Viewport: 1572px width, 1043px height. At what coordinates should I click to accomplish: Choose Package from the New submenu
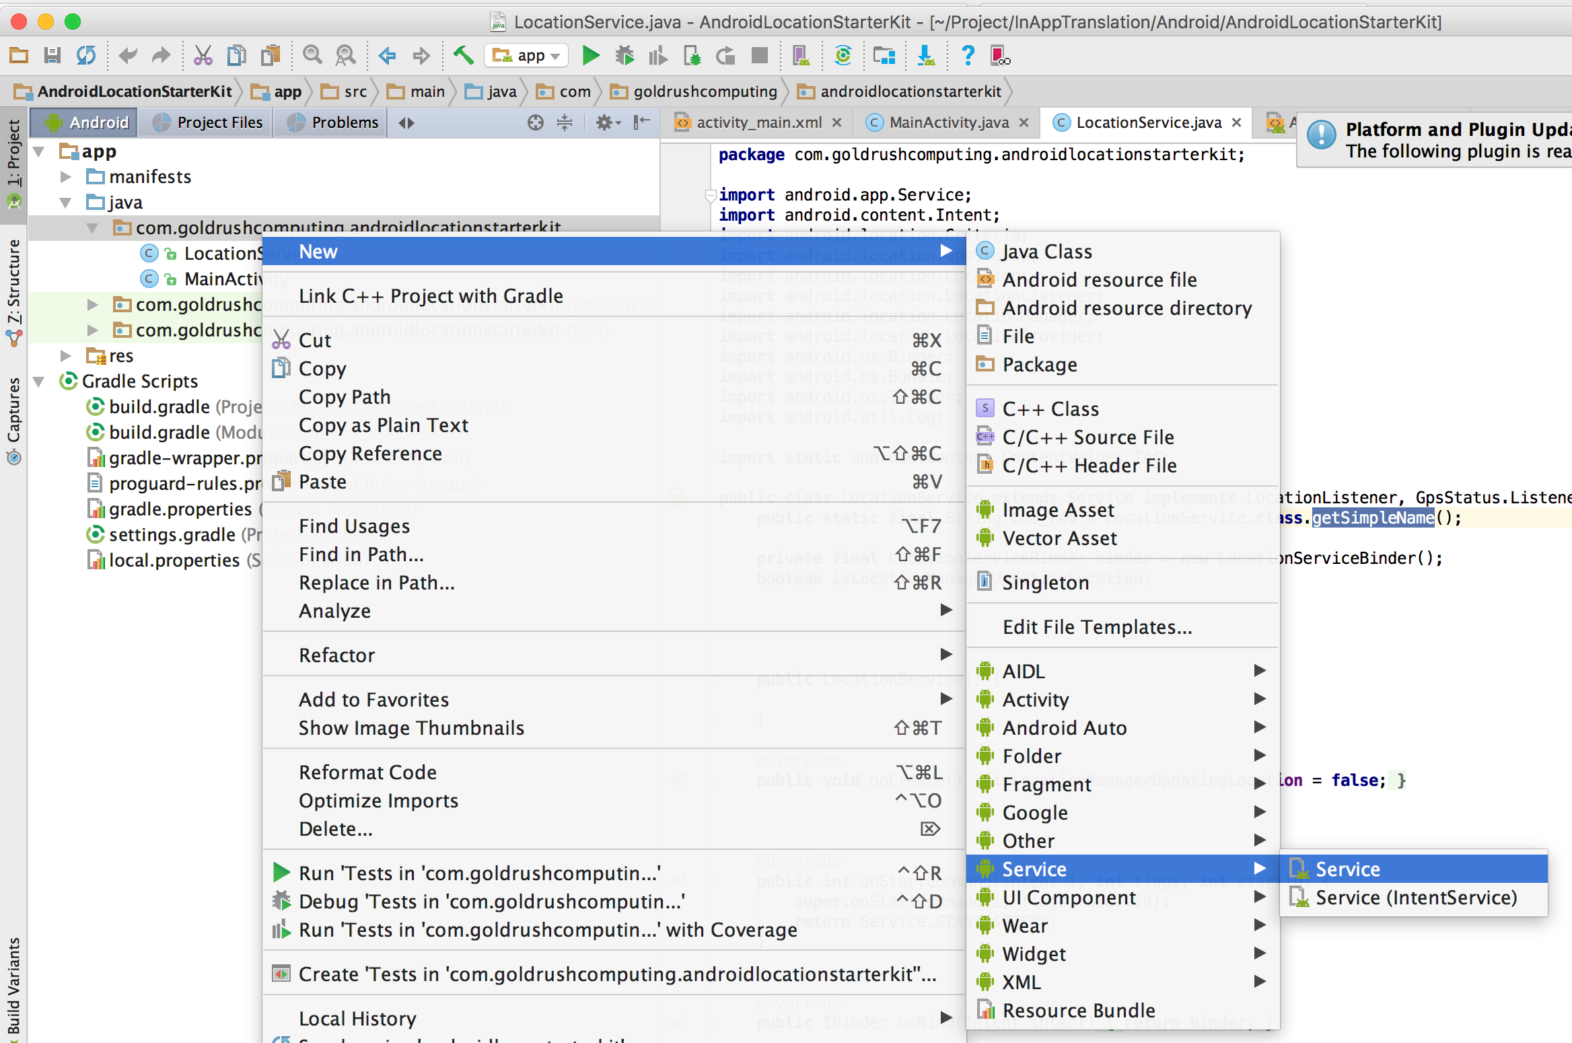pos(1122,365)
